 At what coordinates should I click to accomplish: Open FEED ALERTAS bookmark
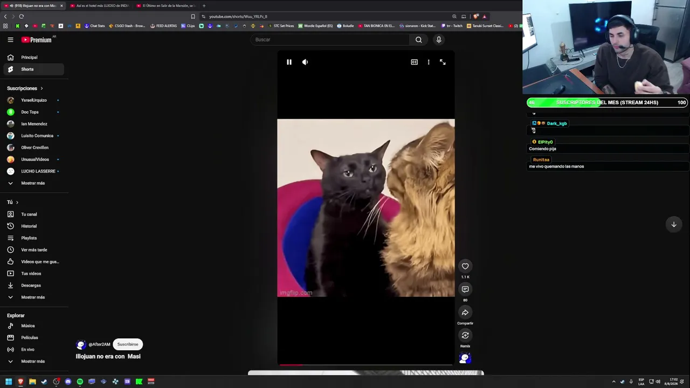pos(163,26)
